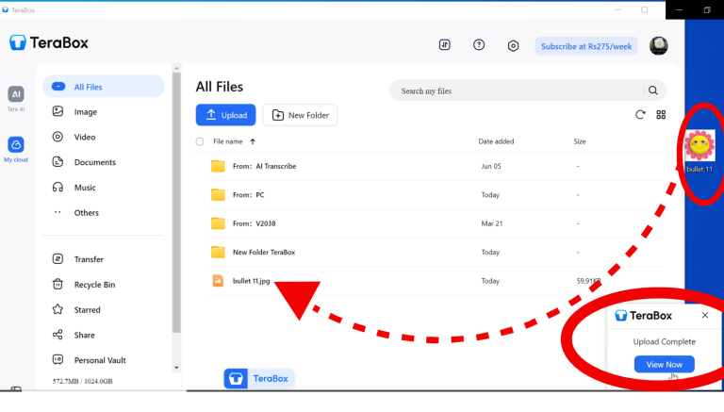Viewport: 724px width, 412px height.
Task: Click the Jun 05 date cell
Action: tap(491, 166)
